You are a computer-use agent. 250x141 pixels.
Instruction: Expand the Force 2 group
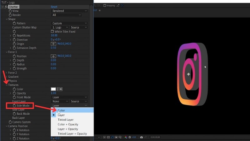(x=7, y=73)
